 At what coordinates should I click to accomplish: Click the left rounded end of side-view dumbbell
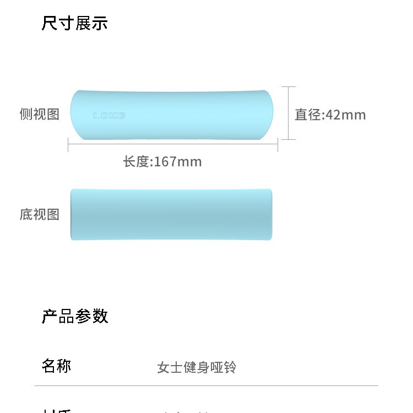coord(77,114)
